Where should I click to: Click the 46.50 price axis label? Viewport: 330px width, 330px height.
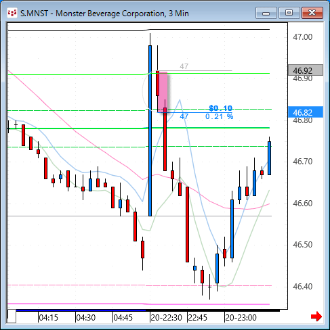[x=302, y=245]
